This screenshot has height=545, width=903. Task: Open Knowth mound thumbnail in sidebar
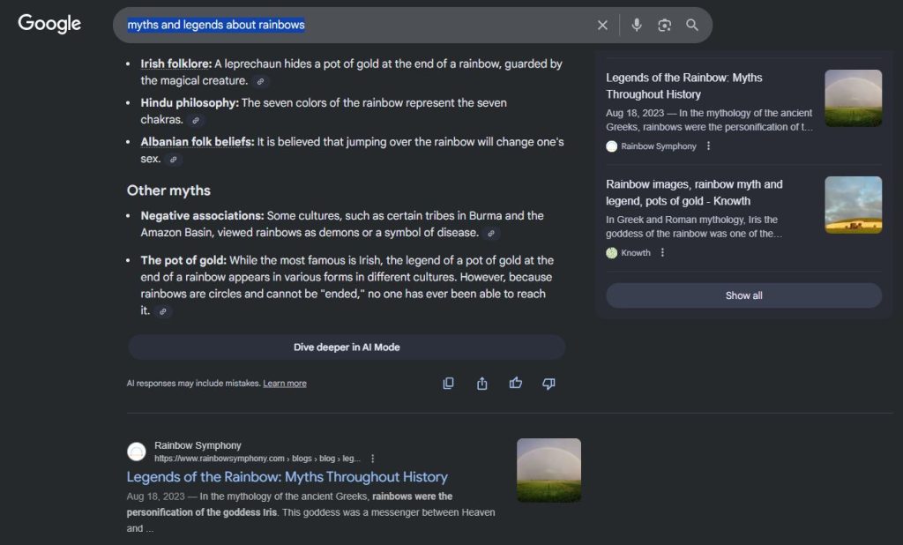pyautogui.click(x=853, y=205)
